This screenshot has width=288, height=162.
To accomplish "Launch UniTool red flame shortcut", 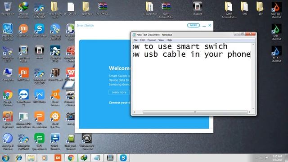I will [x=276, y=9].
